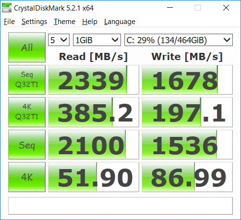Open the test count dropdown showing 5
The width and height of the screenshot is (241, 220).
click(59, 40)
